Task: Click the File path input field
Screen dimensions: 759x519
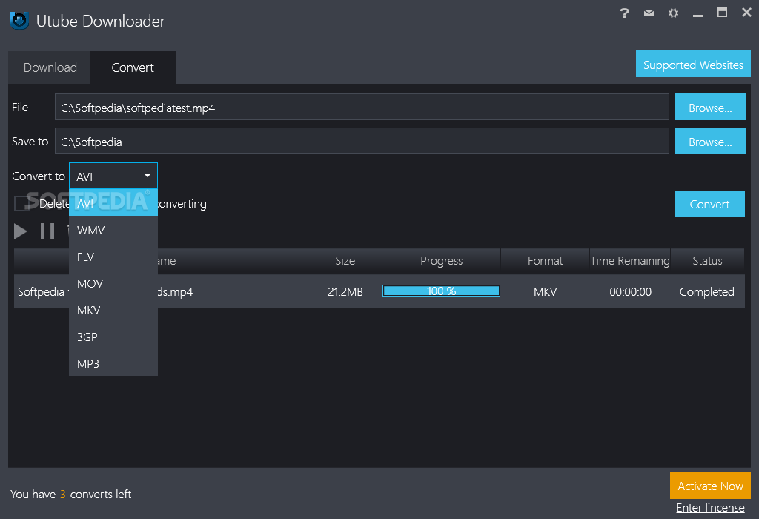Action: [x=362, y=107]
